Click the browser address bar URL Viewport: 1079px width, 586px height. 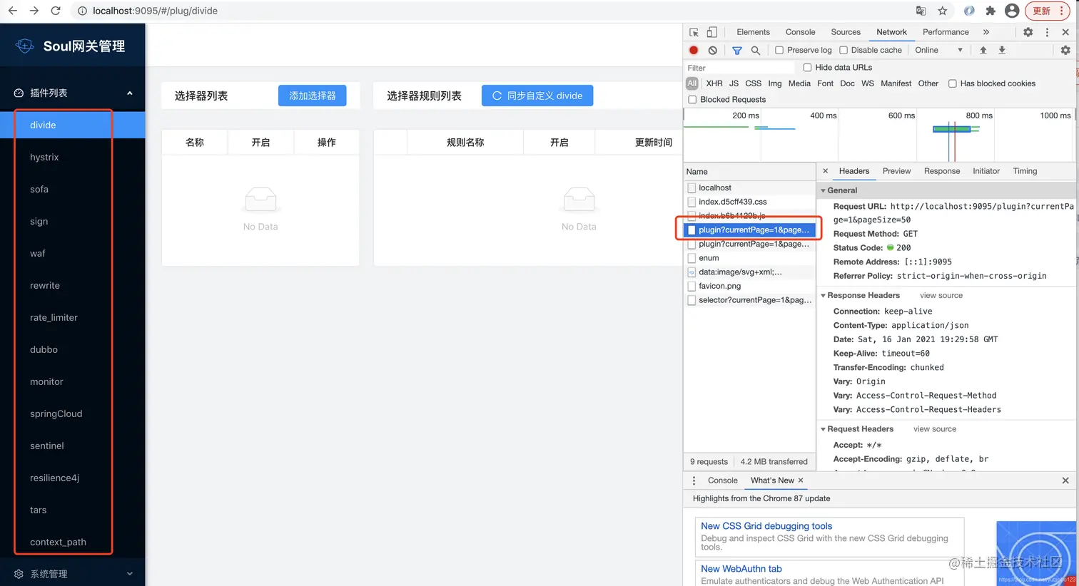(x=155, y=11)
